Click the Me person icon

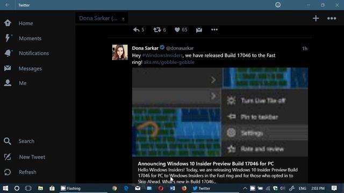[x=8, y=83]
